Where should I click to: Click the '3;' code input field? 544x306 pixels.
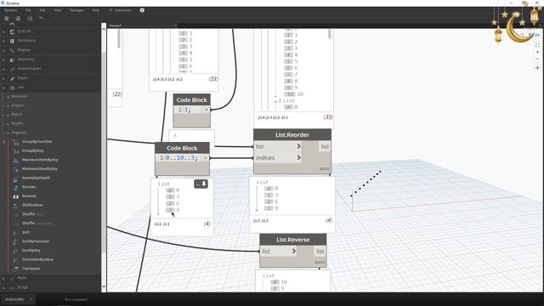(192, 110)
